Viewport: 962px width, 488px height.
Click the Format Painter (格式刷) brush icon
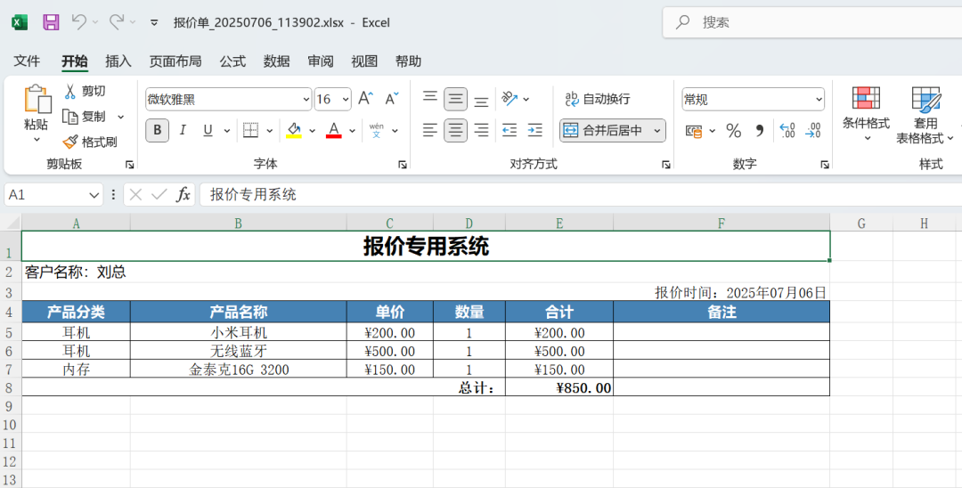pyautogui.click(x=70, y=142)
